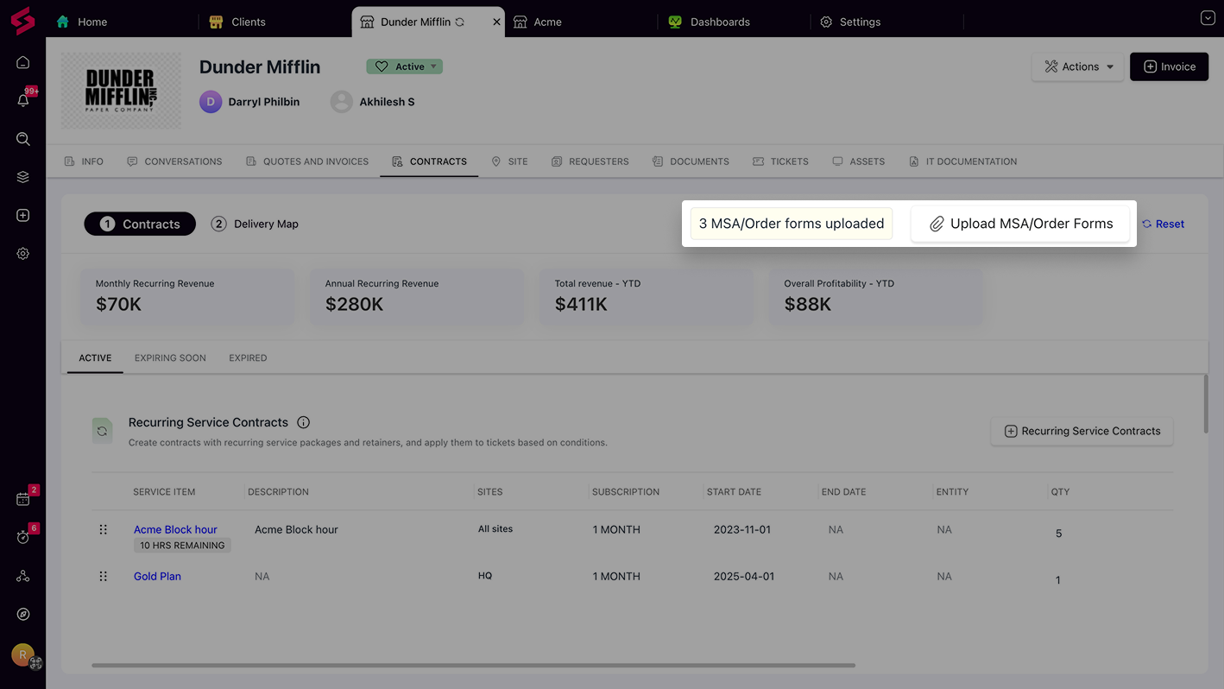Switch to the Clients tab
This screenshot has width=1224, height=689.
pos(238,22)
